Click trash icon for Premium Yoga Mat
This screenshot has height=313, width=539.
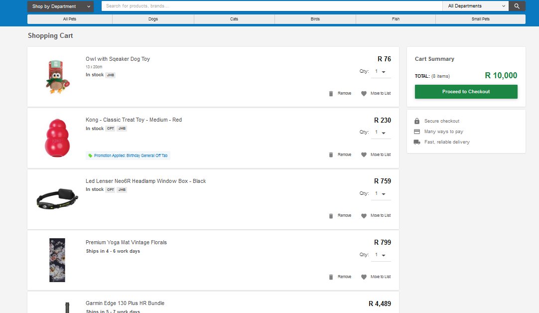(x=331, y=277)
